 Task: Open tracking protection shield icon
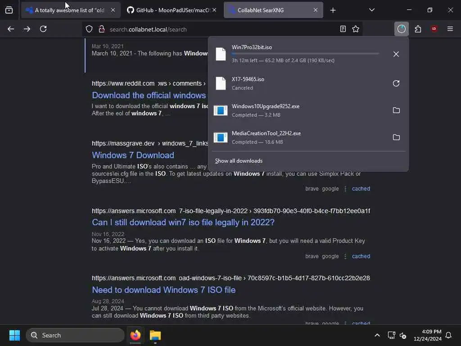pos(89,29)
